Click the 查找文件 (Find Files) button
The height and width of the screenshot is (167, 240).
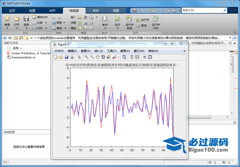point(40,17)
